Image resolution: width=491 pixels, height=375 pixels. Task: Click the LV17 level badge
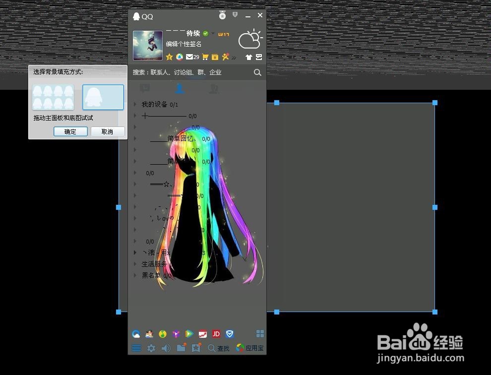pos(224,34)
